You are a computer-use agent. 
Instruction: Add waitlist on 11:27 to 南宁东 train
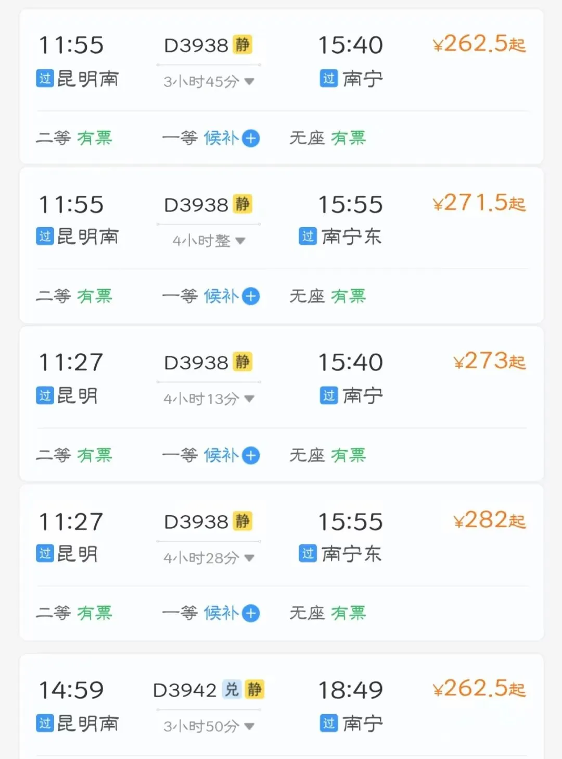[x=251, y=613]
